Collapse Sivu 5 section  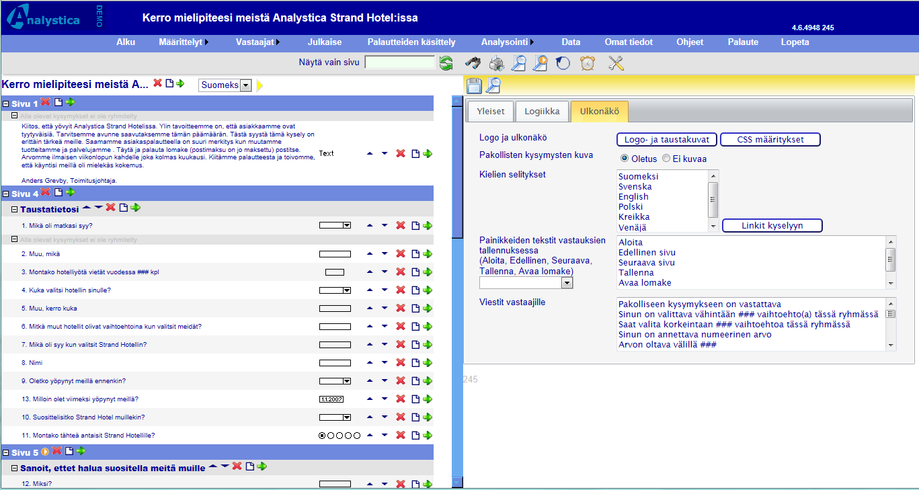pyautogui.click(x=6, y=452)
